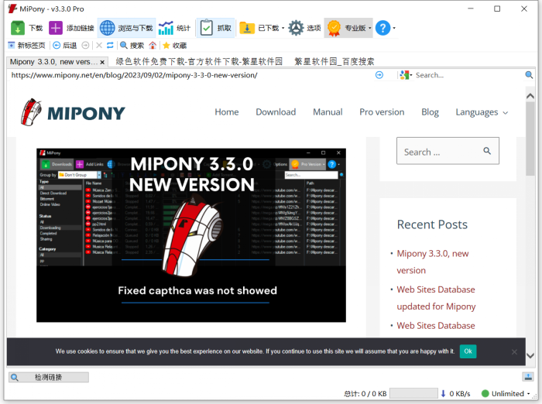542x404 pixels.
Task: Expand the Downloaded dropdown arrow
Action: point(283,28)
